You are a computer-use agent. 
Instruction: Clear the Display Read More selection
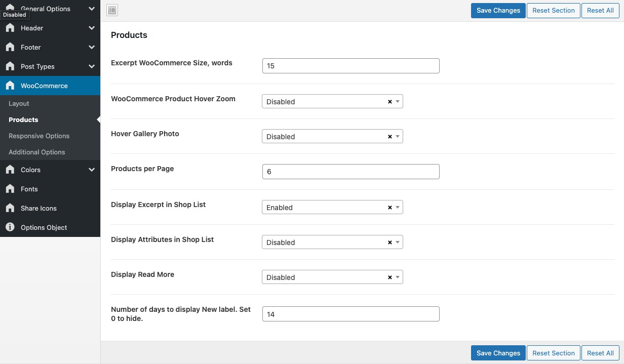[390, 277]
